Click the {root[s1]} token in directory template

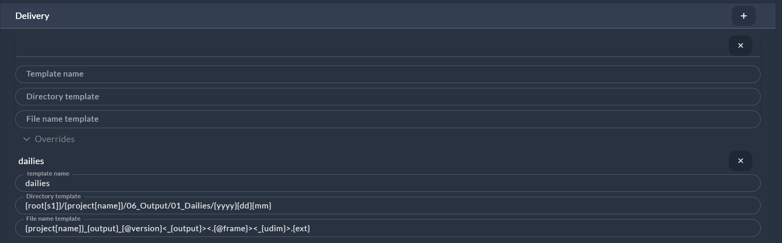tap(41, 206)
